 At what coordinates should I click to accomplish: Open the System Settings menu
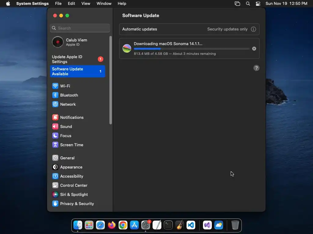tap(32, 4)
